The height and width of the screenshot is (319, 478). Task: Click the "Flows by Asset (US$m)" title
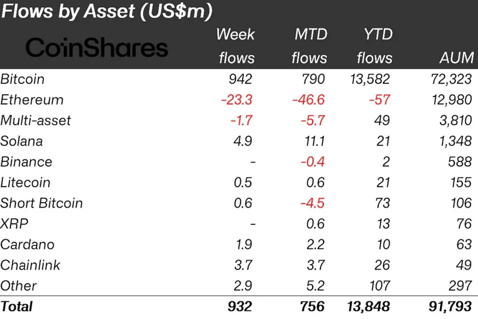tap(107, 11)
